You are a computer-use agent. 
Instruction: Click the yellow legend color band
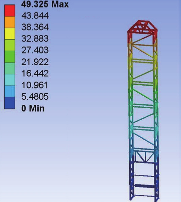tap(10, 34)
